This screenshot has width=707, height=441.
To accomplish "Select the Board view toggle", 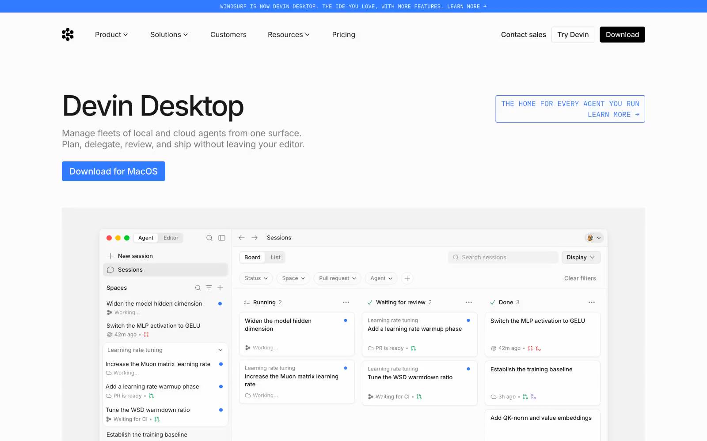I will 252,258.
